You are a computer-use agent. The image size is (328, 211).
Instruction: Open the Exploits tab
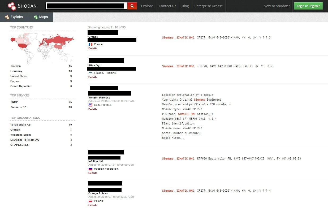point(14,17)
